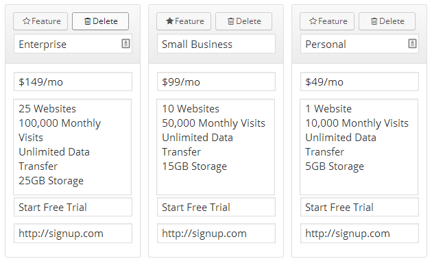Click the Small Business http://signup.com URL field
Viewport: 432px width, 261px height.
coord(216,234)
